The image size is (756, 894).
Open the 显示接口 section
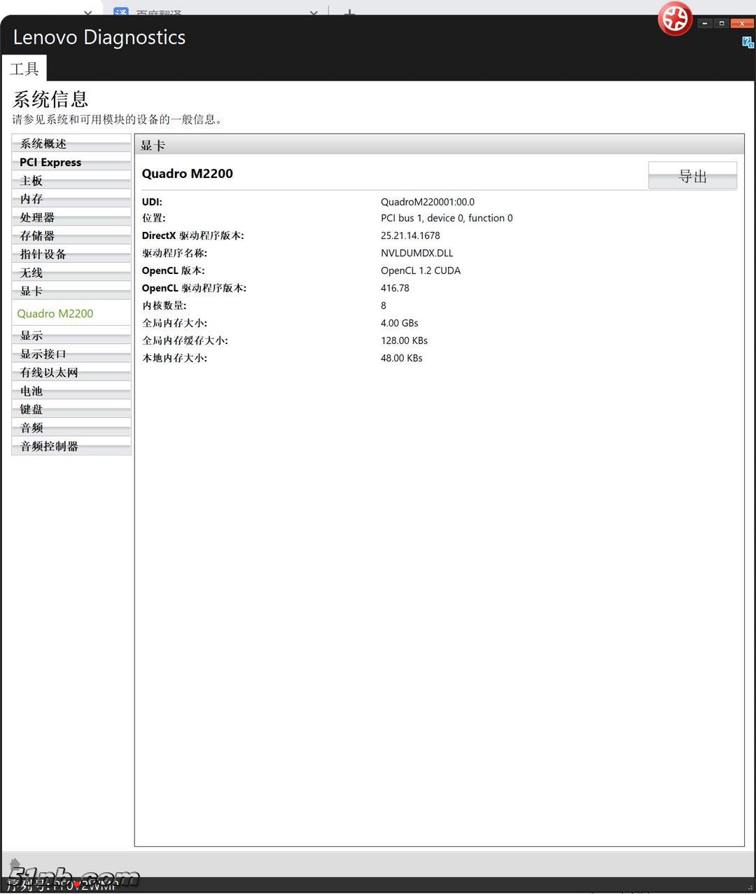(x=42, y=354)
